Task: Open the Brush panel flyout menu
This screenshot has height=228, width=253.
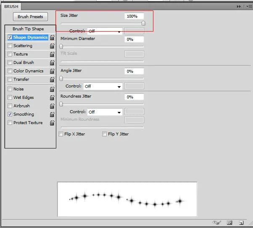Action: pyautogui.click(x=249, y=6)
